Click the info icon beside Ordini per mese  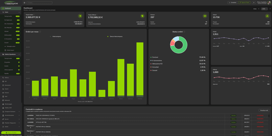point(40,32)
